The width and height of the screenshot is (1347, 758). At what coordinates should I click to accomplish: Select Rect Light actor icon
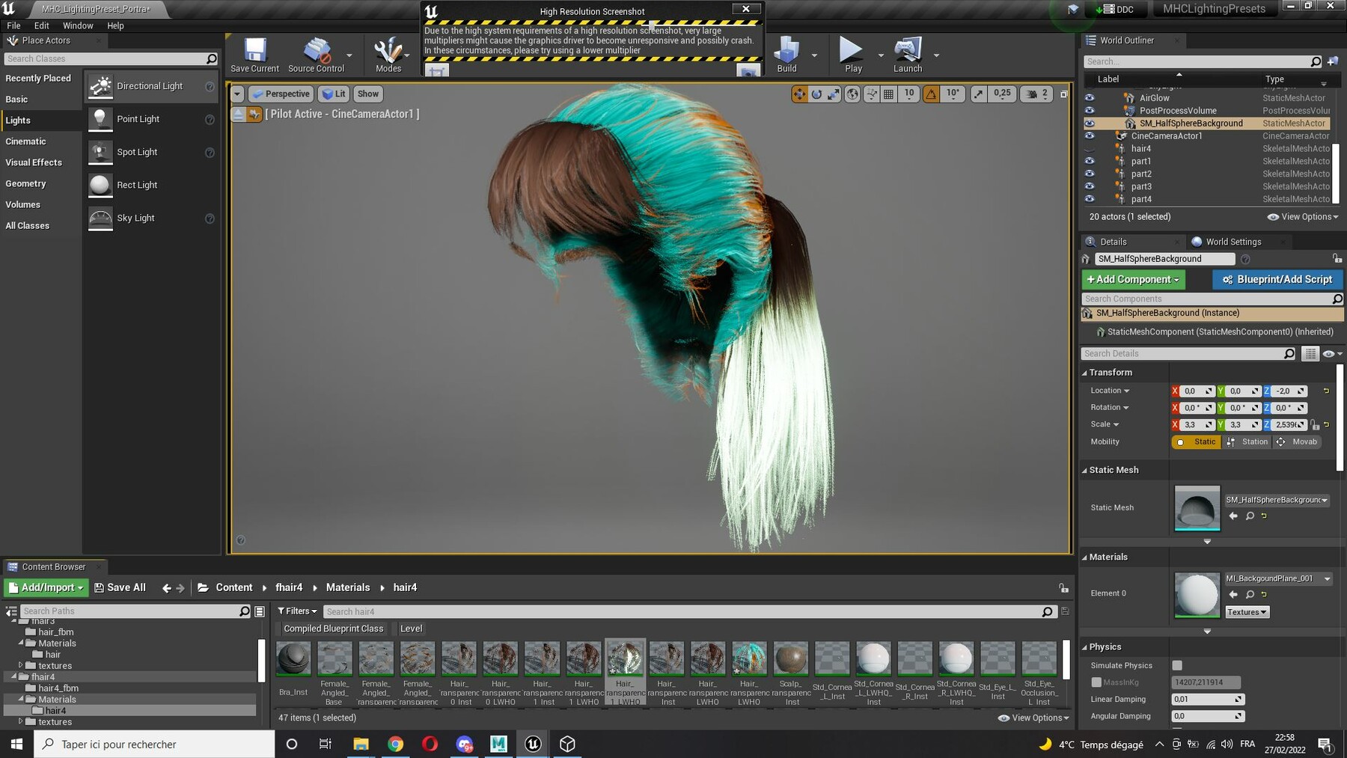(100, 186)
